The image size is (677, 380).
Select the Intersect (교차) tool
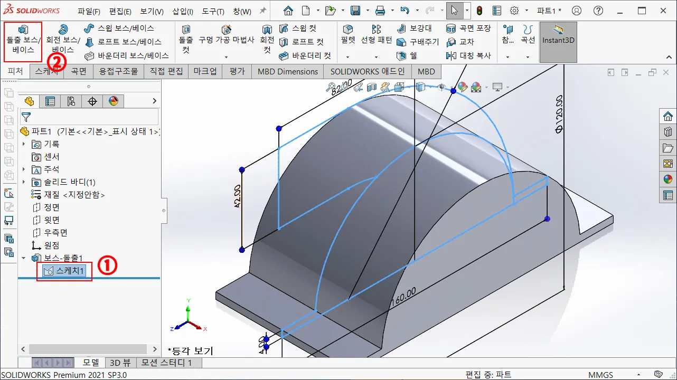[x=460, y=42]
